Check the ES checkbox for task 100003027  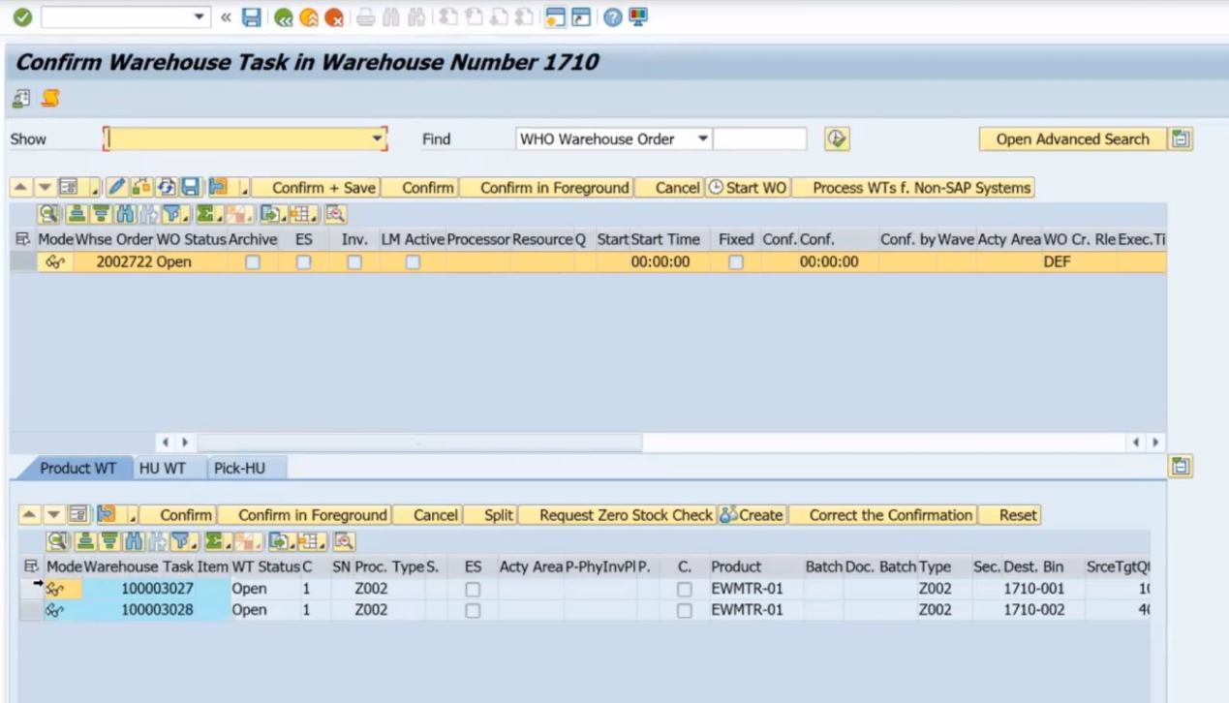coord(473,589)
